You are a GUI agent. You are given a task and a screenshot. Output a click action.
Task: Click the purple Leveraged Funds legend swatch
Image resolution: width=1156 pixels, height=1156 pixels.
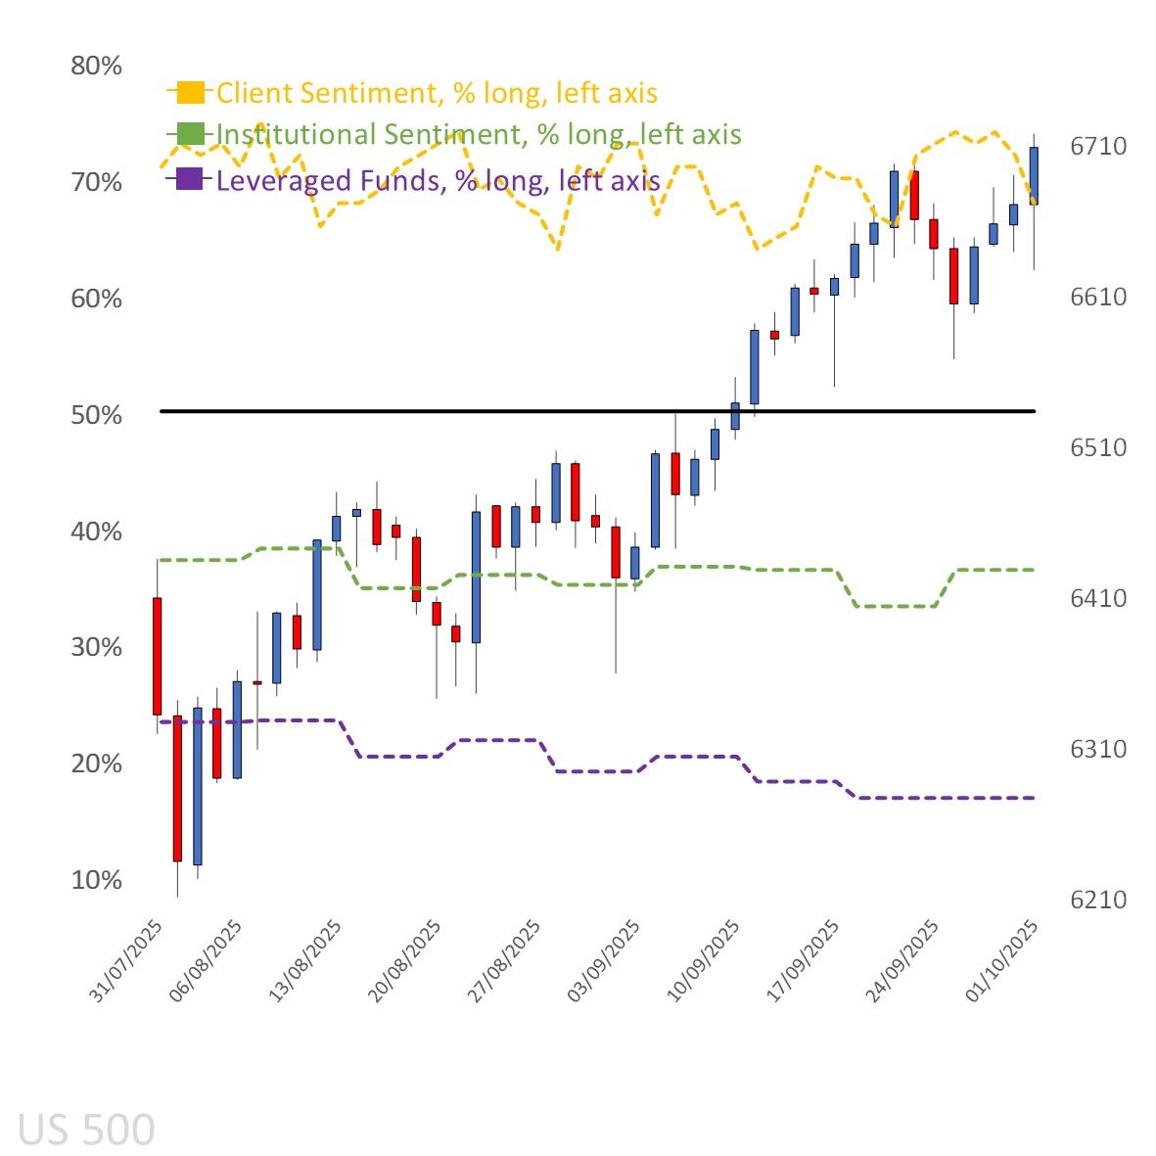(191, 180)
